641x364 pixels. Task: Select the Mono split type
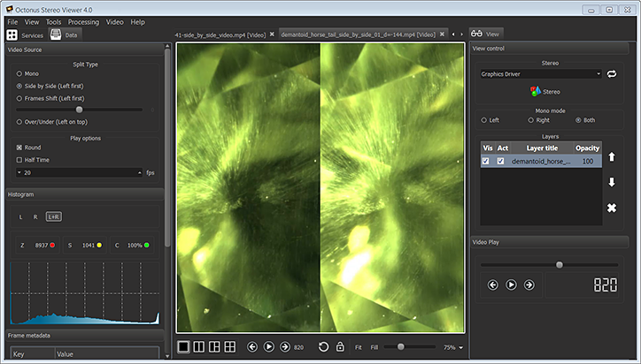click(20, 73)
